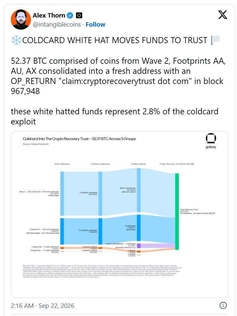This screenshot has height=316, width=237.
Task: Click the chart footnote text block
Action: 102,271
